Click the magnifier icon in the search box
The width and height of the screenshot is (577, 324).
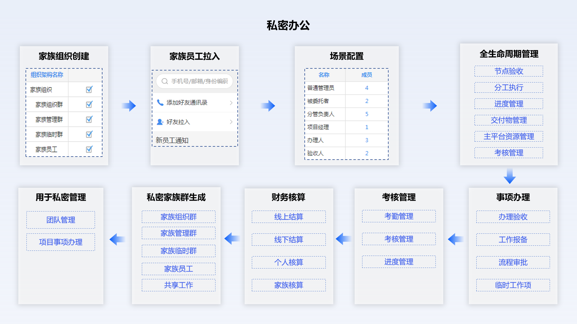coord(164,81)
